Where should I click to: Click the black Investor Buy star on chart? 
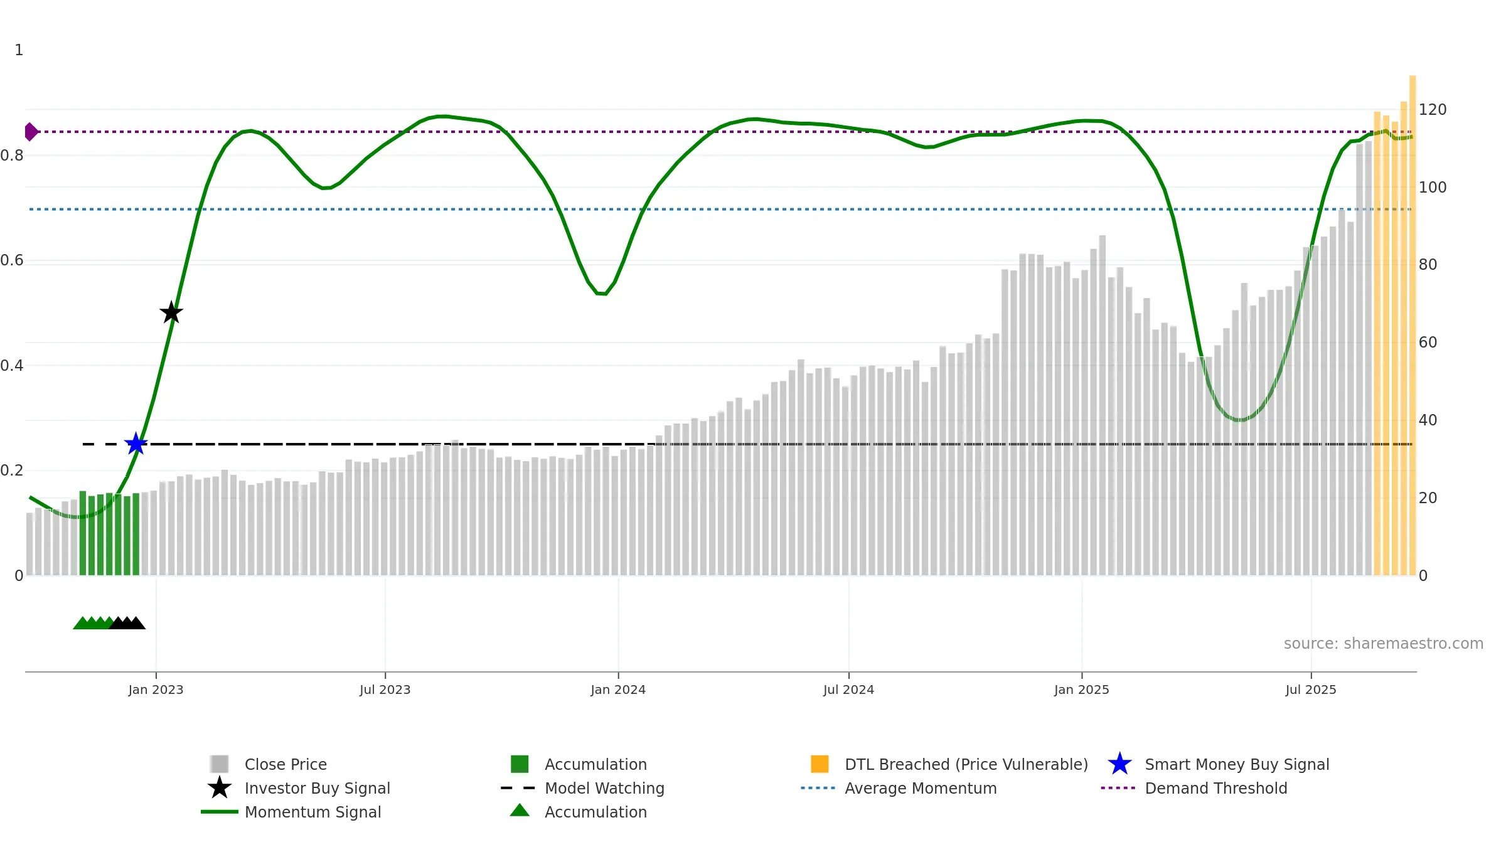(x=171, y=312)
